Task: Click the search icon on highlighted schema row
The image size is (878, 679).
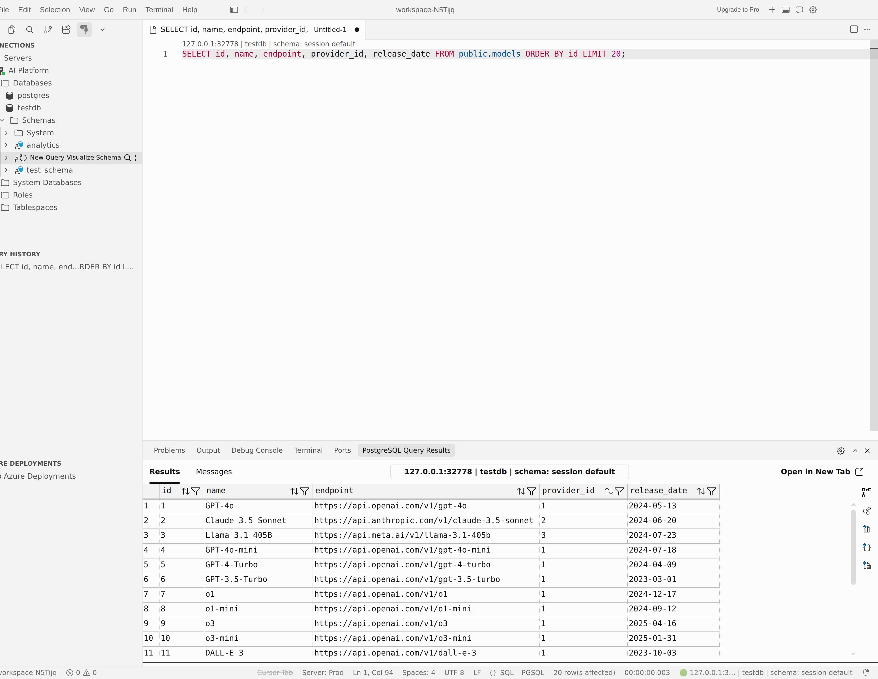Action: pyautogui.click(x=128, y=158)
